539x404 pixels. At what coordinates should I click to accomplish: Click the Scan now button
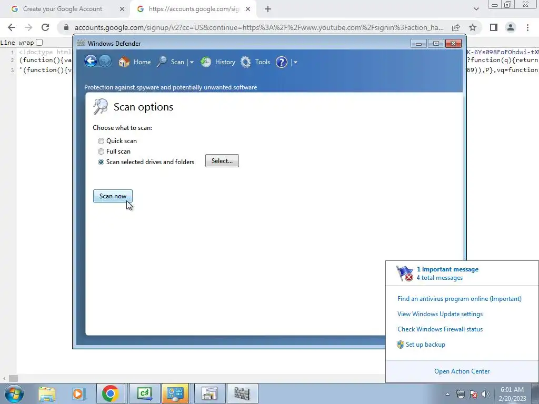point(113,196)
